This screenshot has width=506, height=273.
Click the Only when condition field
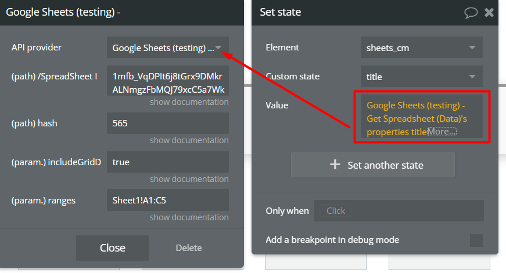(399, 211)
